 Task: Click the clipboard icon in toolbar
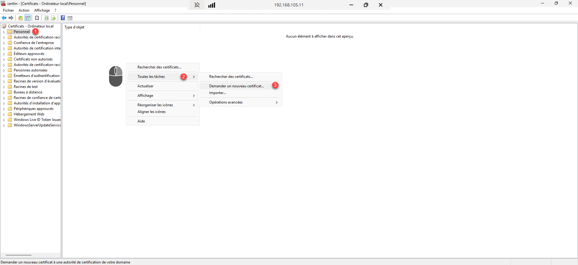[37, 18]
